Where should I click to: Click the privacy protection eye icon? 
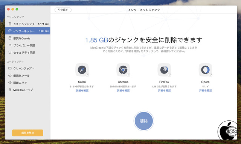tap(10, 45)
